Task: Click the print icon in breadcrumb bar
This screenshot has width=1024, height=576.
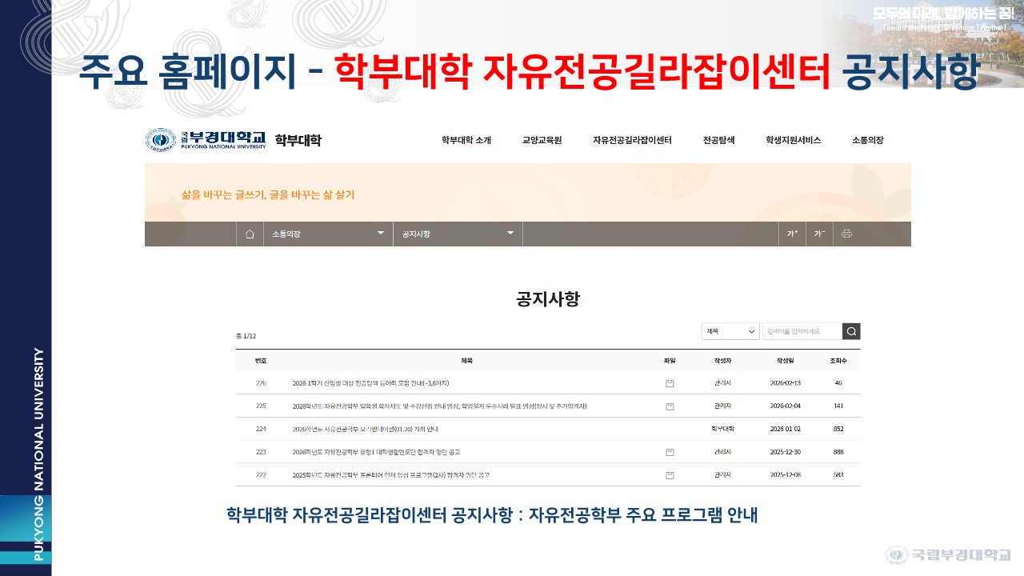Action: (846, 234)
